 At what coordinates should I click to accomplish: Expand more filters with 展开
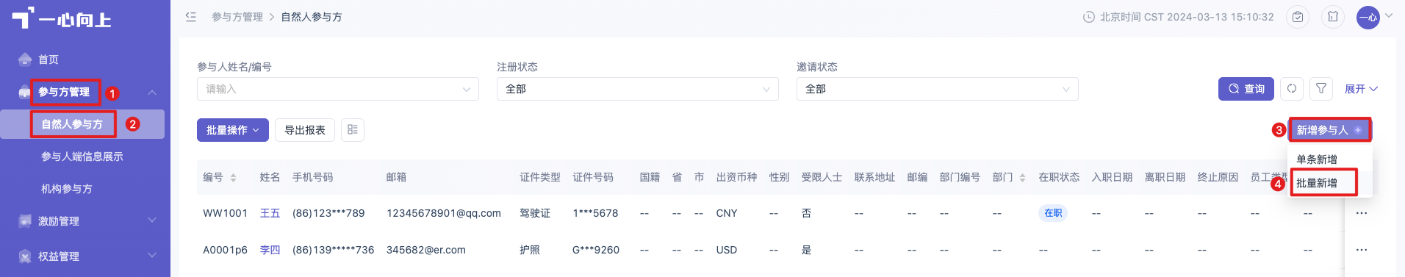click(1361, 89)
